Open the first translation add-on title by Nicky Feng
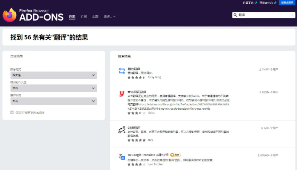This screenshot has height=170, width=297. (134, 69)
